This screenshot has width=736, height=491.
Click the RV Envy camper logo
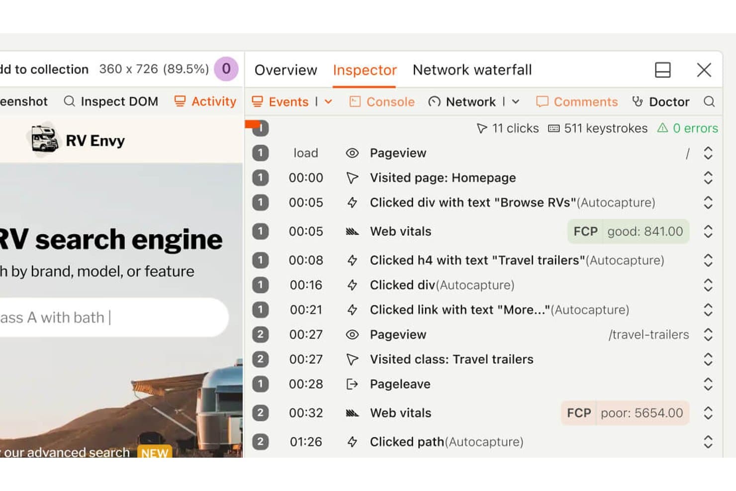pos(44,139)
